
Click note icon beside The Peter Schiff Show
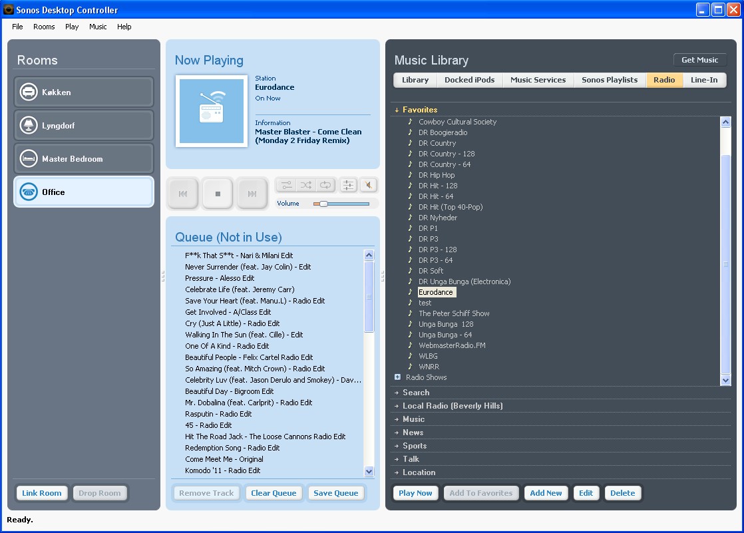(x=411, y=313)
